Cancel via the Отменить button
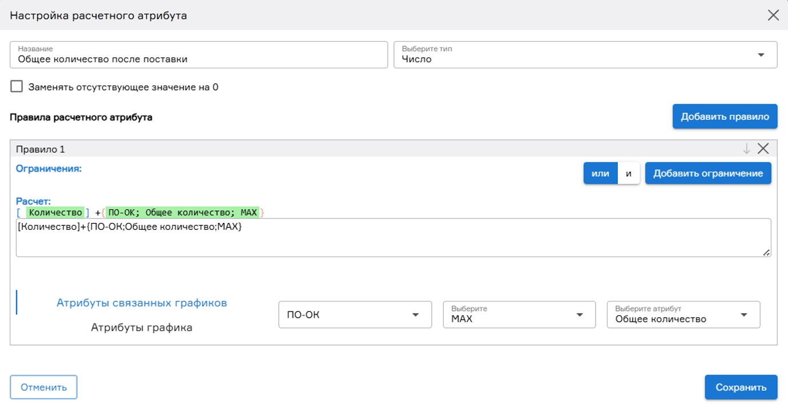Screen dimensions: 788x418 click(43, 387)
